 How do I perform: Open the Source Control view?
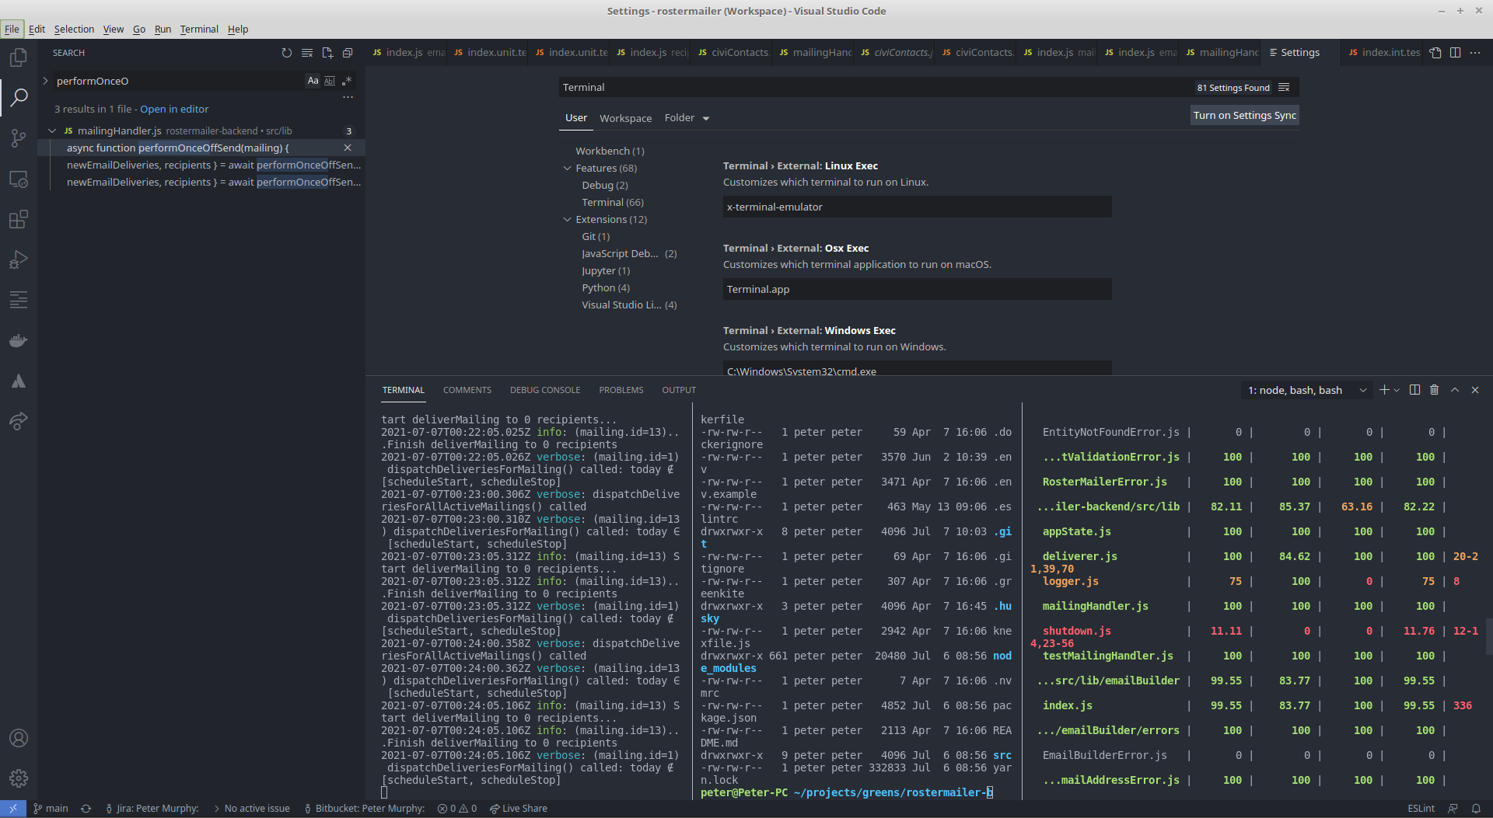(18, 137)
